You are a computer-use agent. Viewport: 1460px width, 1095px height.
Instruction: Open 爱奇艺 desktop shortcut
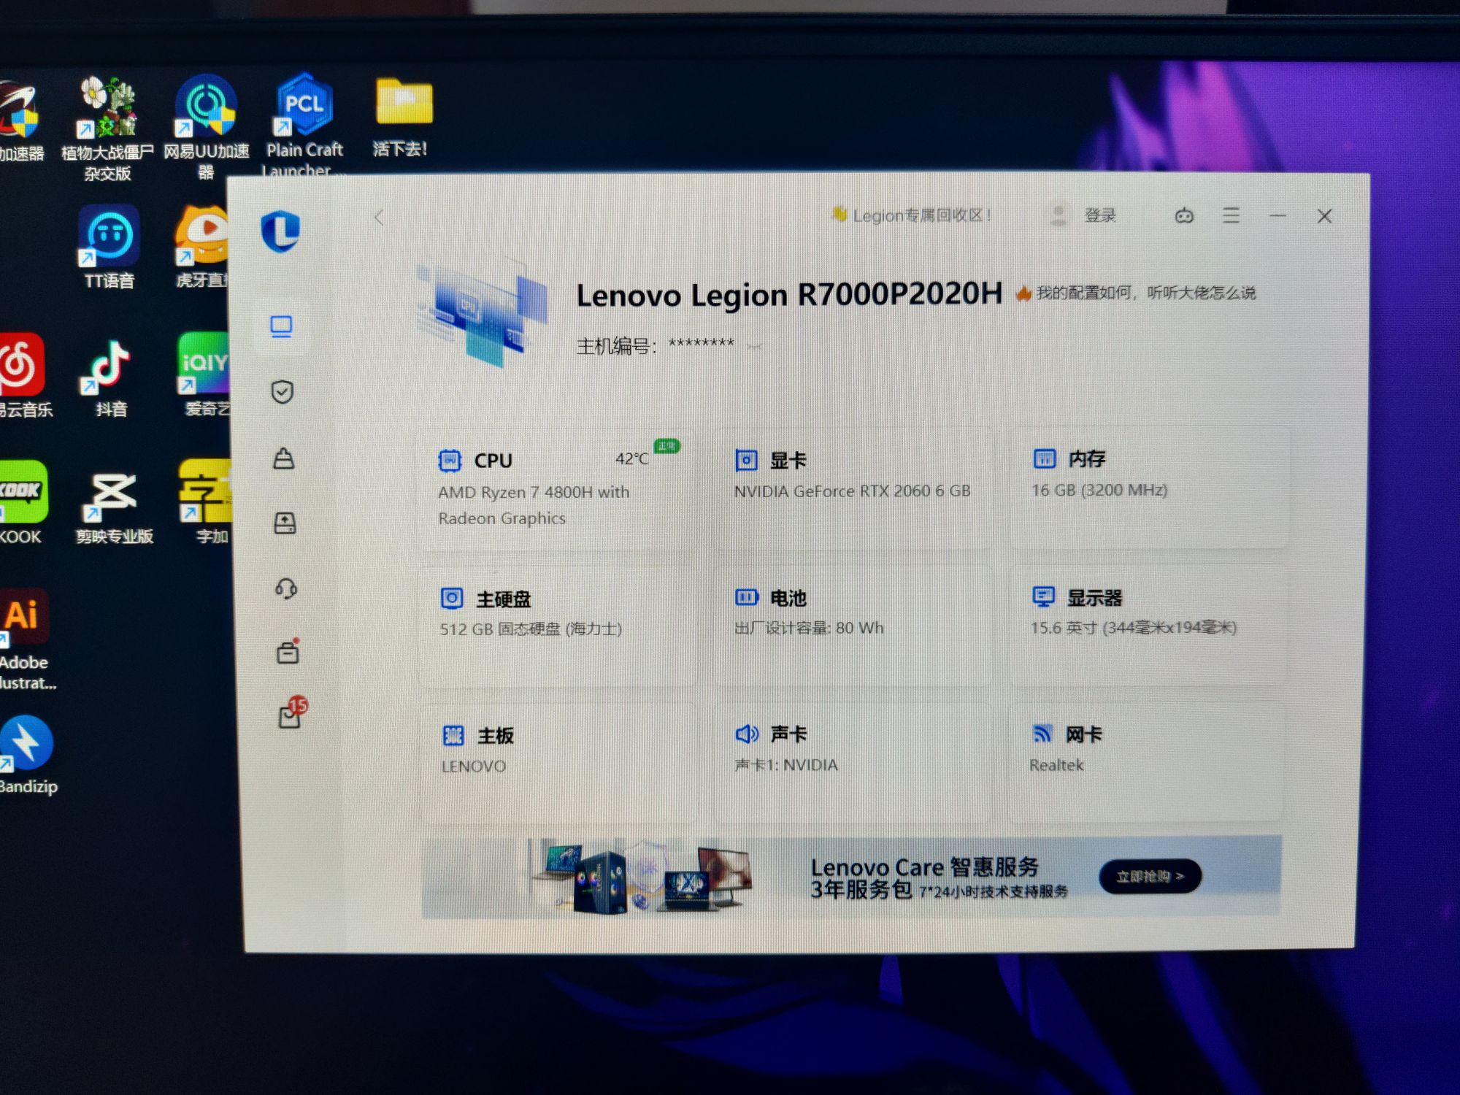tap(204, 374)
